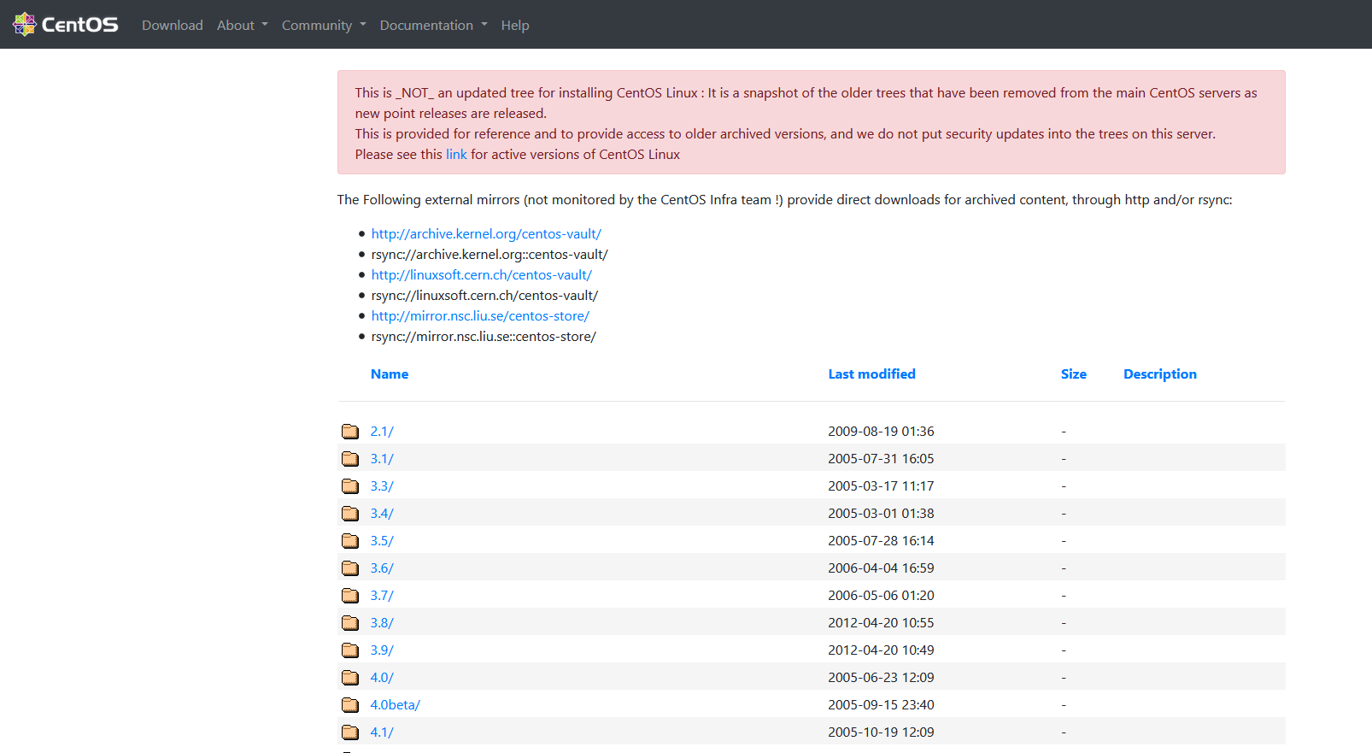Image resolution: width=1372 pixels, height=753 pixels.
Task: Click folder icon beside 4.0/
Action: click(350, 677)
